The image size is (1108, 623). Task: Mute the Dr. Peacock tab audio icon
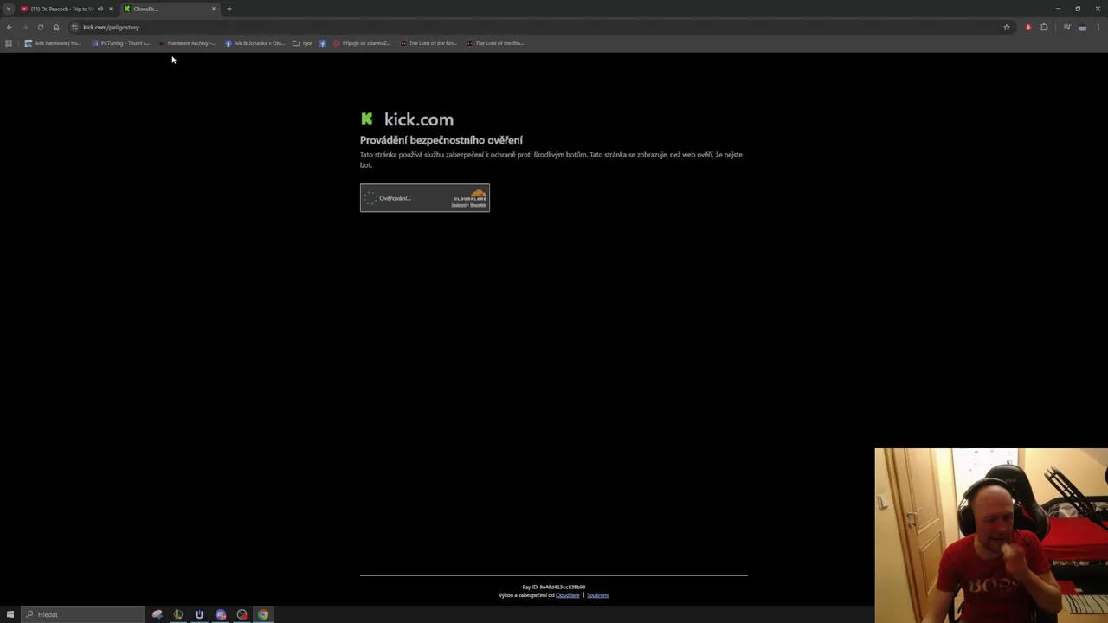click(x=100, y=9)
